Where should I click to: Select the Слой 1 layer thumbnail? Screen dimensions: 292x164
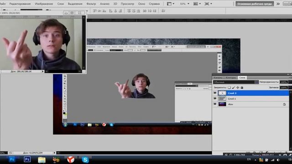click(x=222, y=98)
